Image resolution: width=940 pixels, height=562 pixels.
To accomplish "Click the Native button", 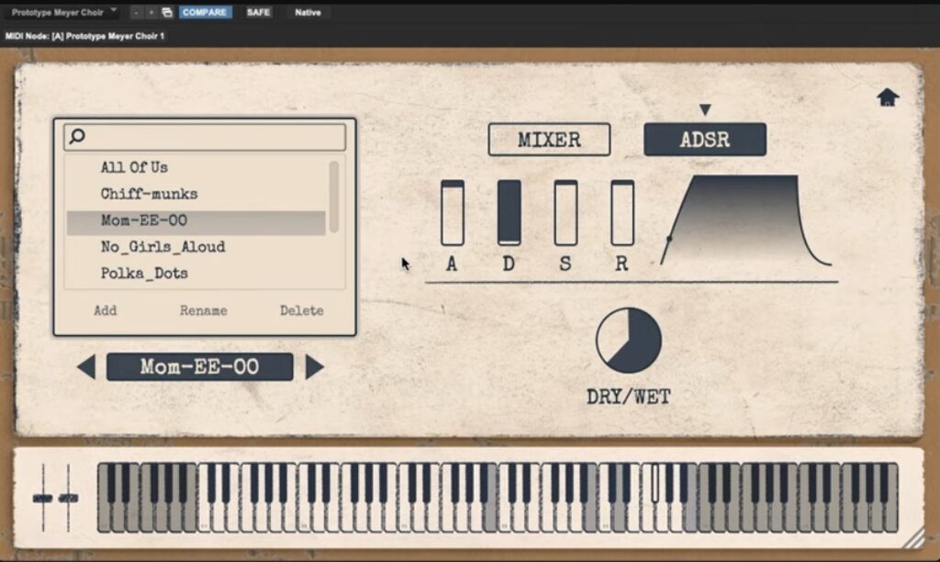I will [308, 12].
